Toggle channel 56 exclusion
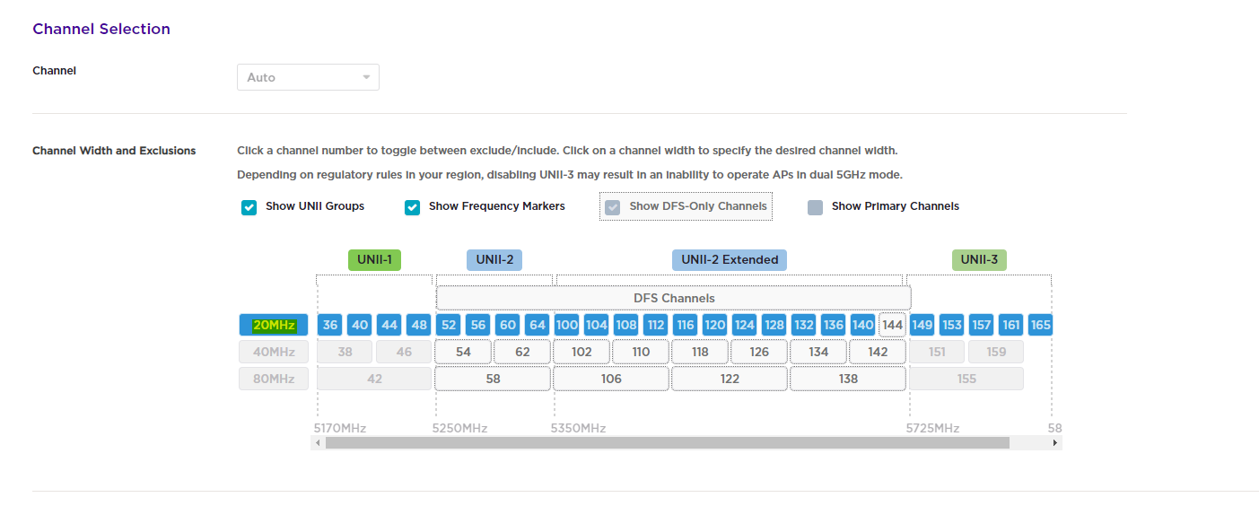1259x506 pixels. (x=477, y=325)
